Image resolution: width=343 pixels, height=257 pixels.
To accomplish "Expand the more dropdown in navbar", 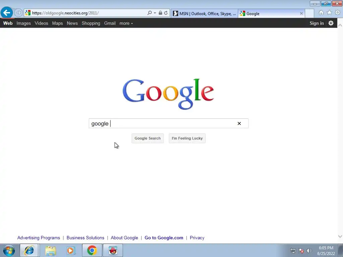I will [x=126, y=23].
